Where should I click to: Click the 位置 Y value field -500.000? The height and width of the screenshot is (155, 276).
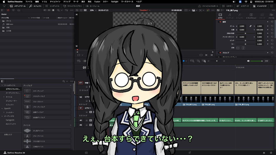click(260, 30)
